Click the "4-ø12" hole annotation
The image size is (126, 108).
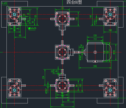[5, 3]
